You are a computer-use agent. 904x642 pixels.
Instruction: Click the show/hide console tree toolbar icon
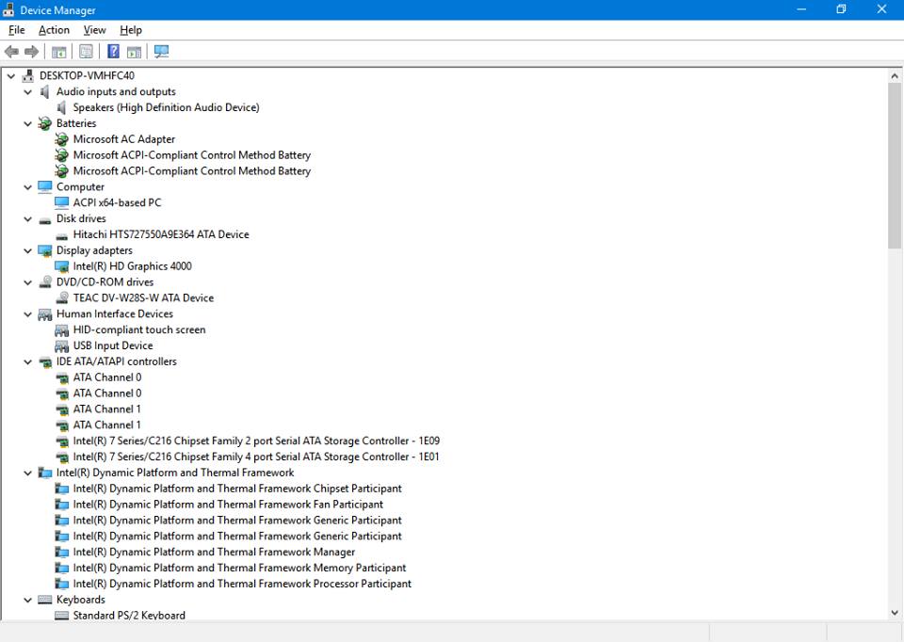point(58,52)
